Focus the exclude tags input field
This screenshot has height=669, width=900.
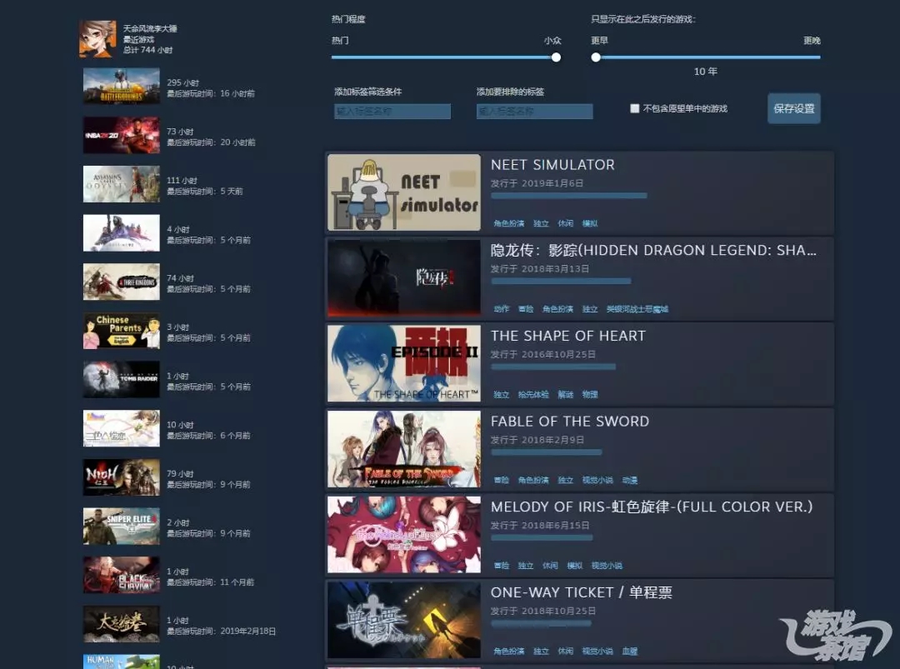click(x=534, y=112)
